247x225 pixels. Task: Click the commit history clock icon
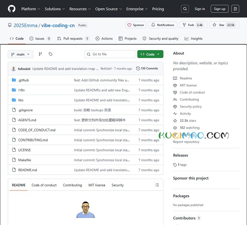(x=138, y=68)
